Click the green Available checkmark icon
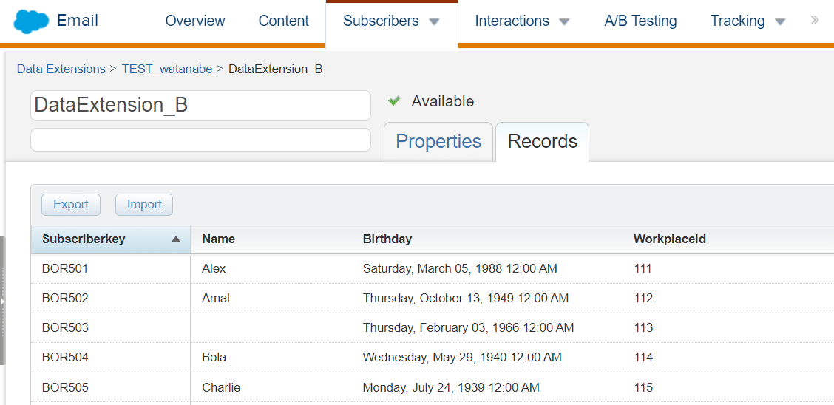 pyautogui.click(x=394, y=101)
